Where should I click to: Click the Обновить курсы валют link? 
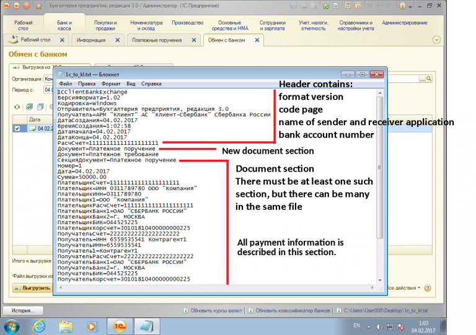(x=216, y=310)
